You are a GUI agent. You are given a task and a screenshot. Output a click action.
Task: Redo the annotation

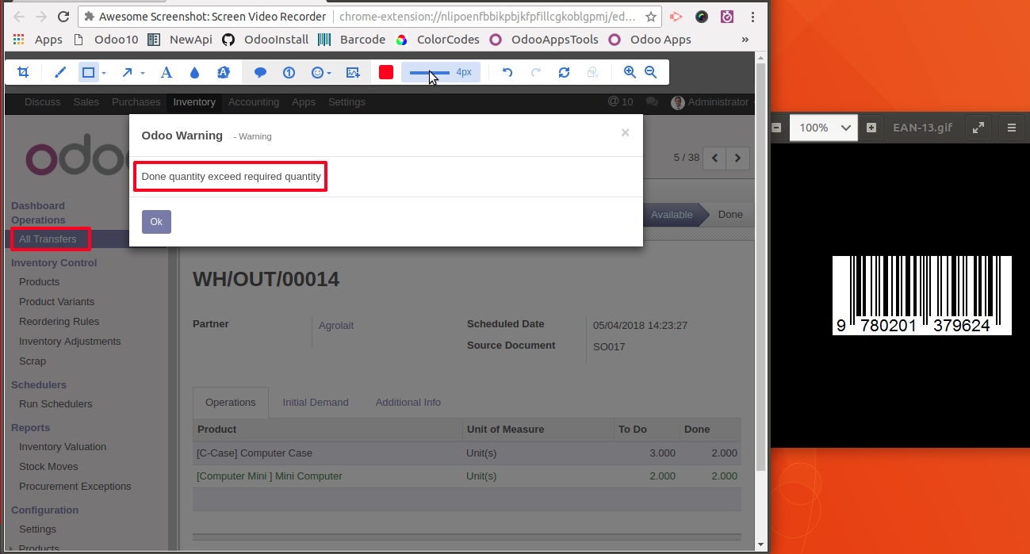coord(536,72)
